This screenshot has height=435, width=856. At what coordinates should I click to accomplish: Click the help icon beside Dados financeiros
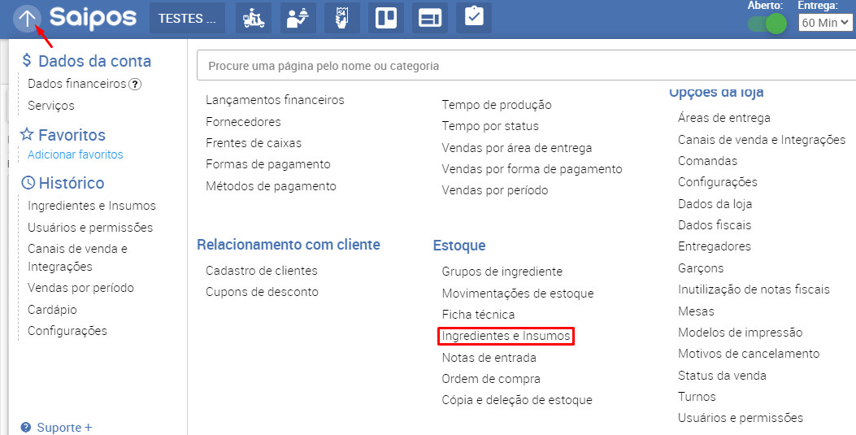pyautogui.click(x=136, y=84)
